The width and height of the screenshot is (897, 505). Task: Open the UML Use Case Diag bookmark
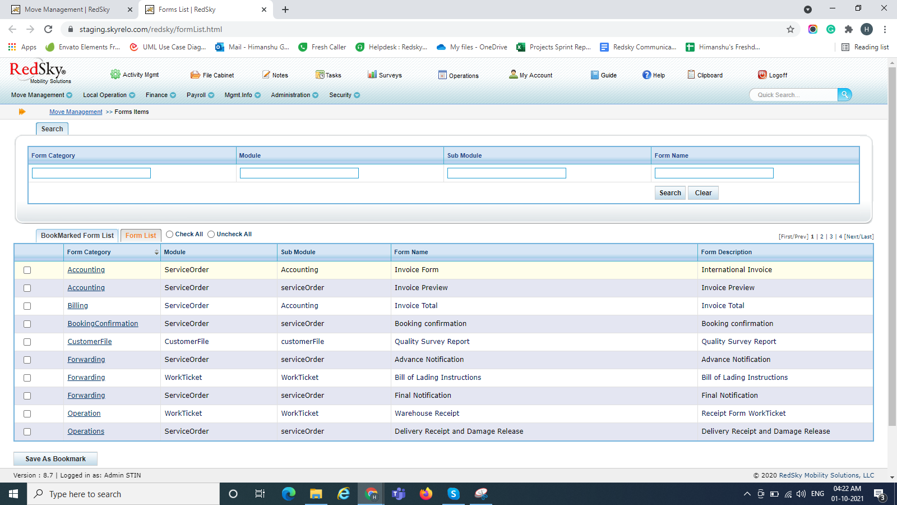(x=168, y=47)
